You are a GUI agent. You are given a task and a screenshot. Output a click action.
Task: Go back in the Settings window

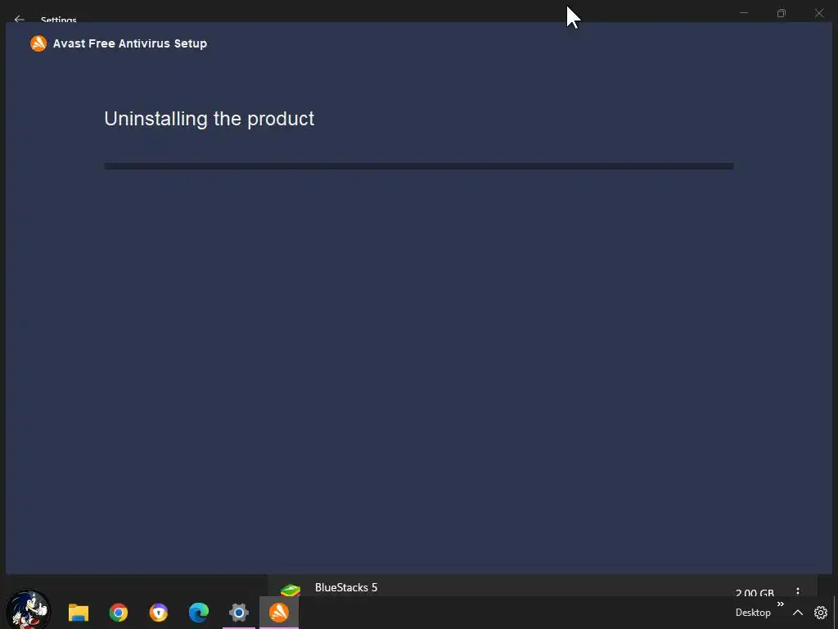pyautogui.click(x=20, y=20)
